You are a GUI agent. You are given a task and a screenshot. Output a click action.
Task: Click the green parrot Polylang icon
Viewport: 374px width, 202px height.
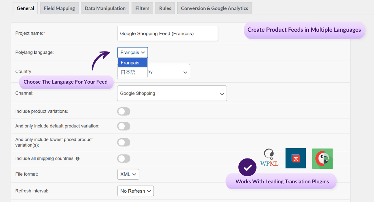[323, 158]
